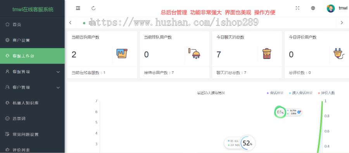Expand 客服管理 submenu
Image resolution: width=349 pixels, height=153 pixels.
pos(32,72)
